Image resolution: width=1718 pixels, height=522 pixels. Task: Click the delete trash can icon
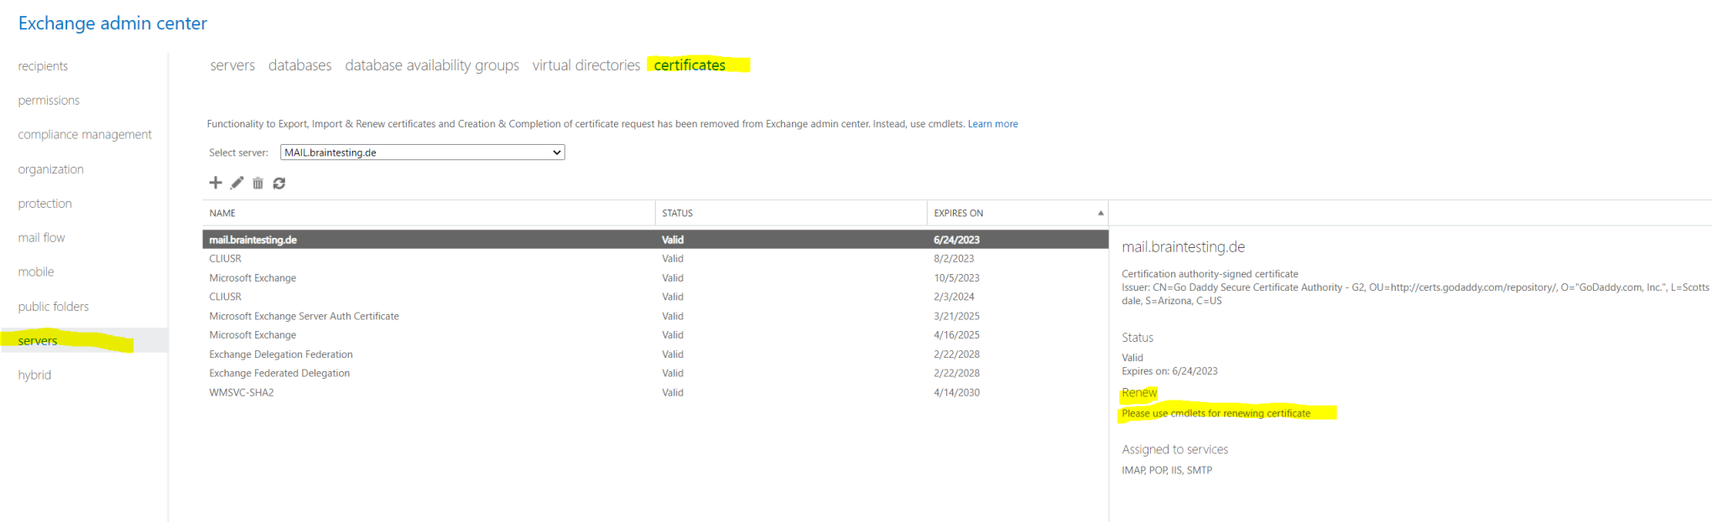pyautogui.click(x=258, y=183)
